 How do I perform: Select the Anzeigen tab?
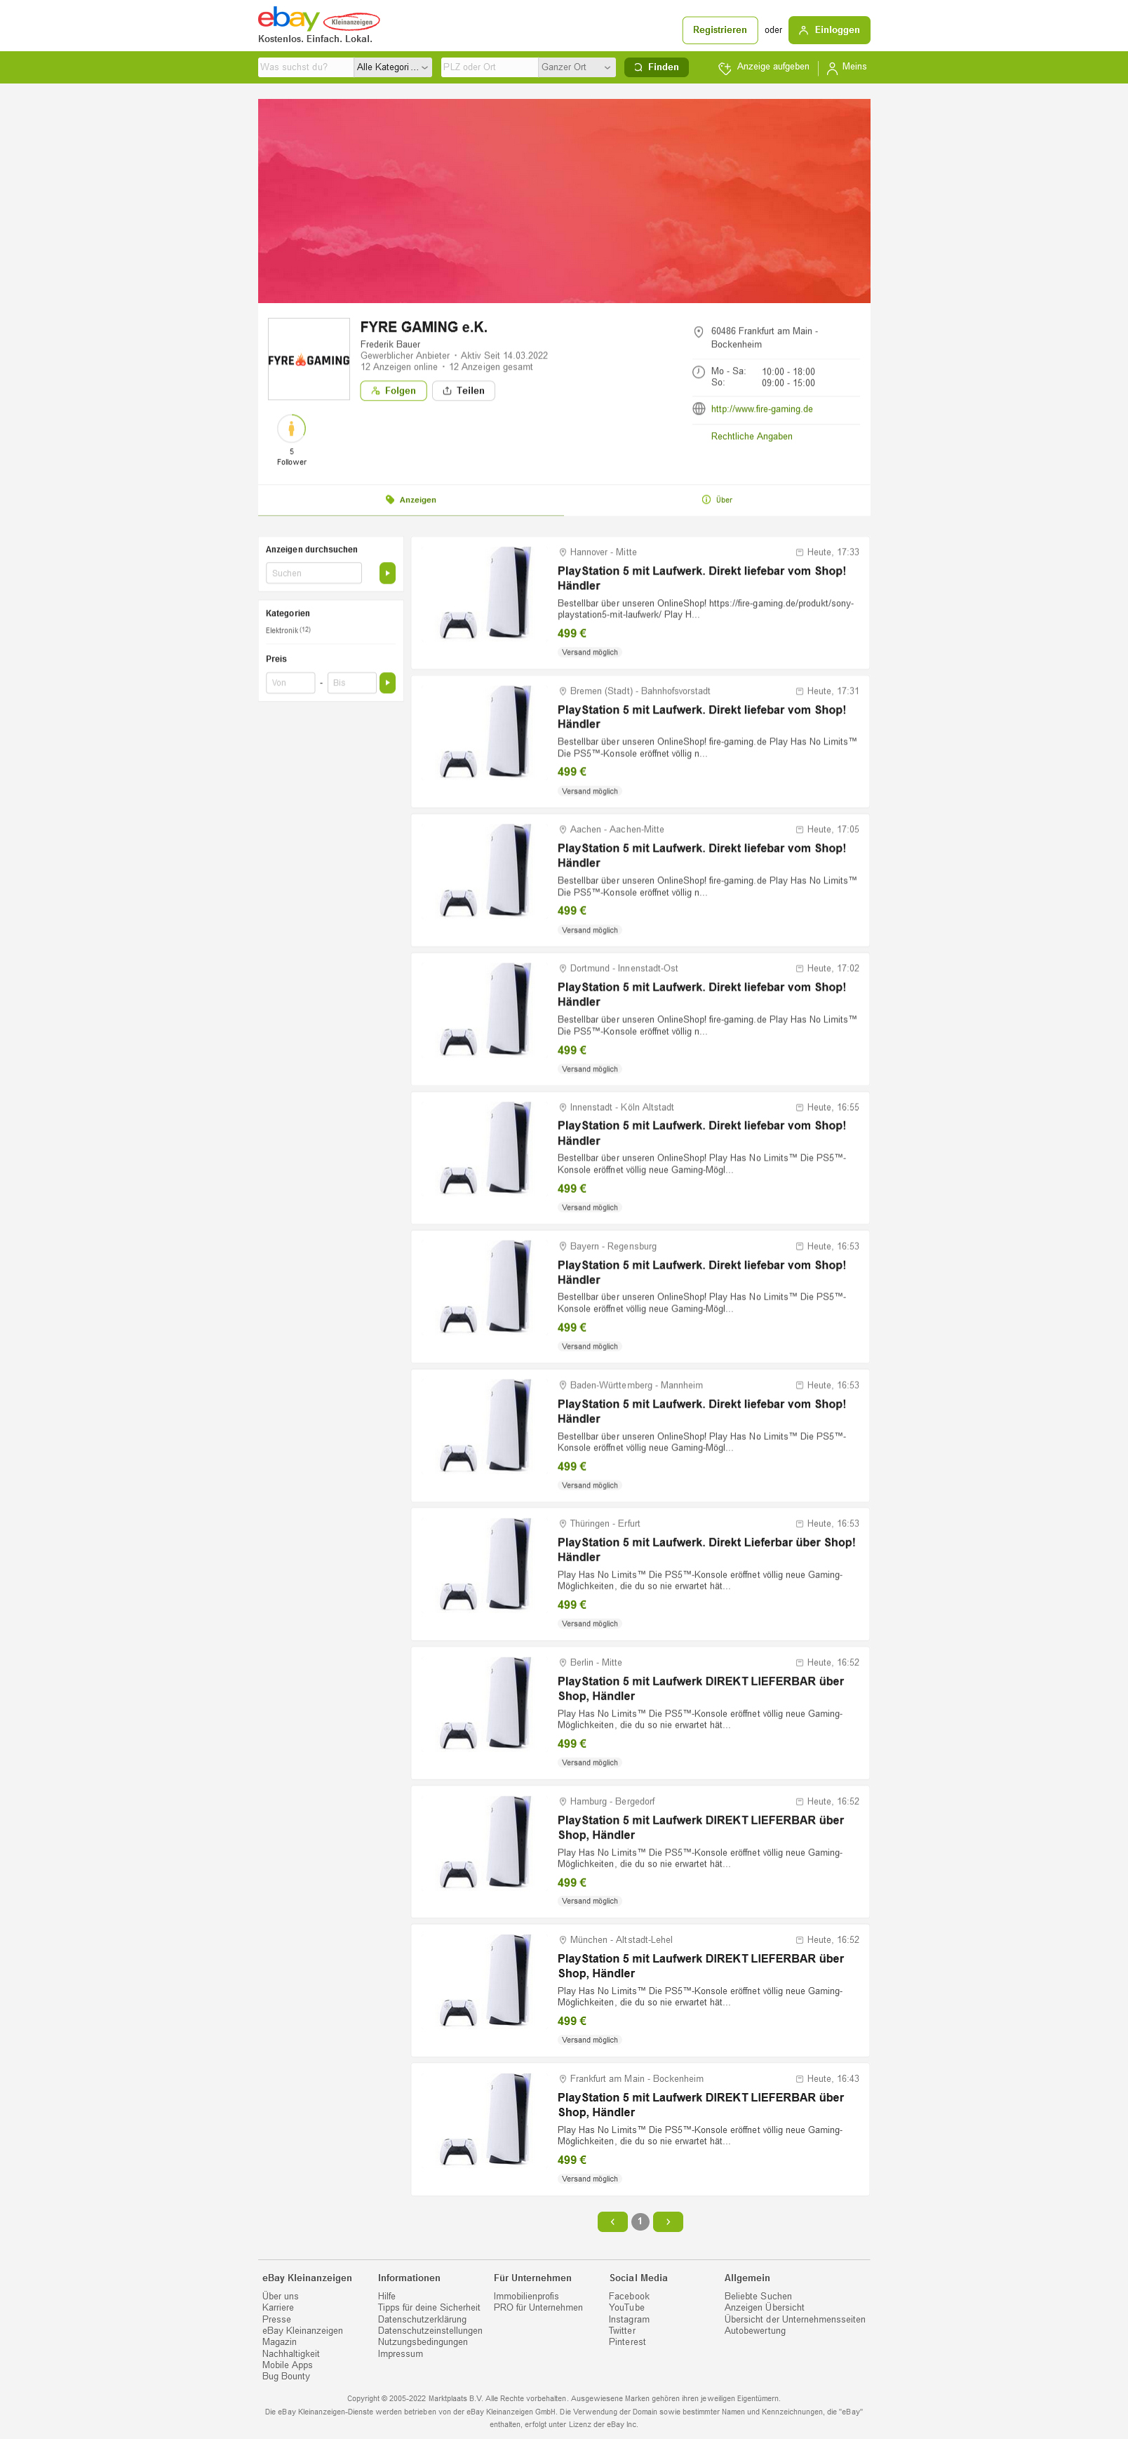pos(410,500)
